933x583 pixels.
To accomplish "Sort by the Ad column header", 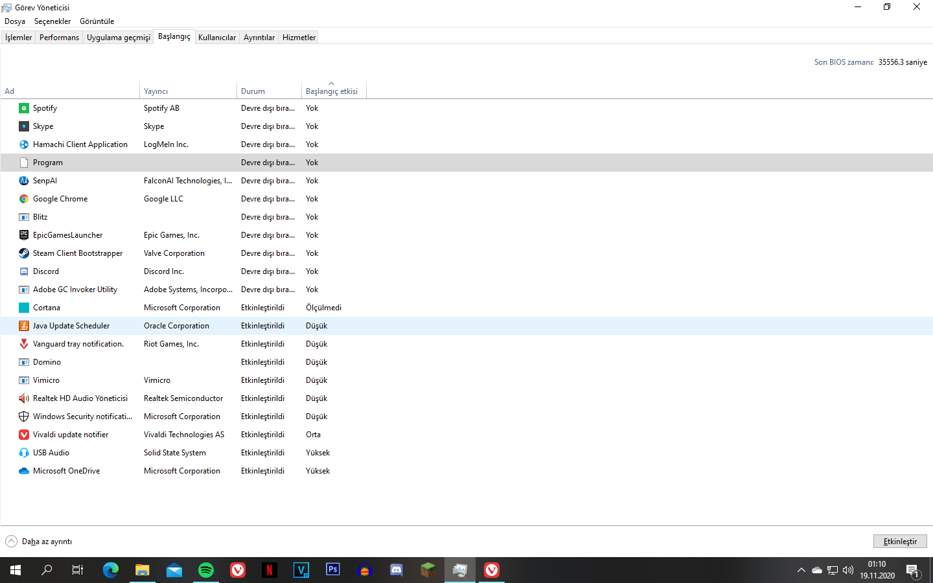I will coord(70,91).
